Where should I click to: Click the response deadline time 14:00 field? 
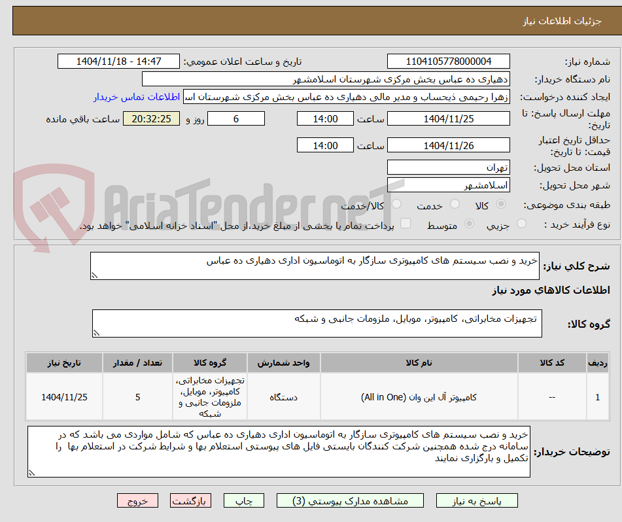[325, 118]
